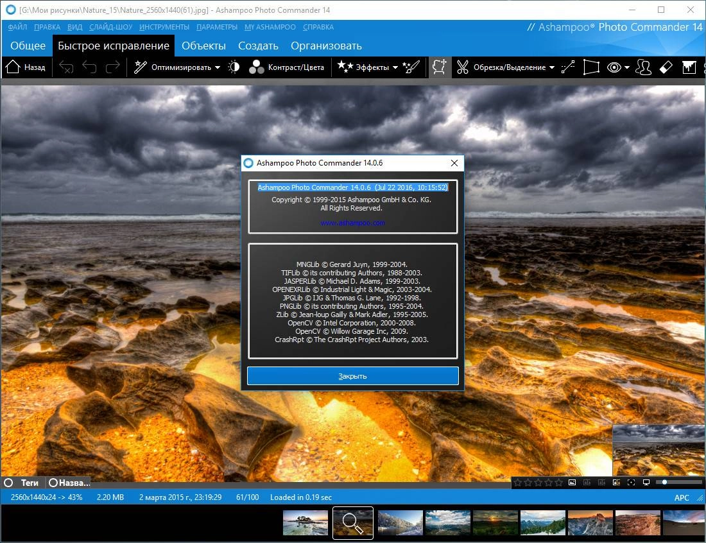Open Контраст/Цвета color adjustment
The height and width of the screenshot is (543, 706).
point(286,67)
